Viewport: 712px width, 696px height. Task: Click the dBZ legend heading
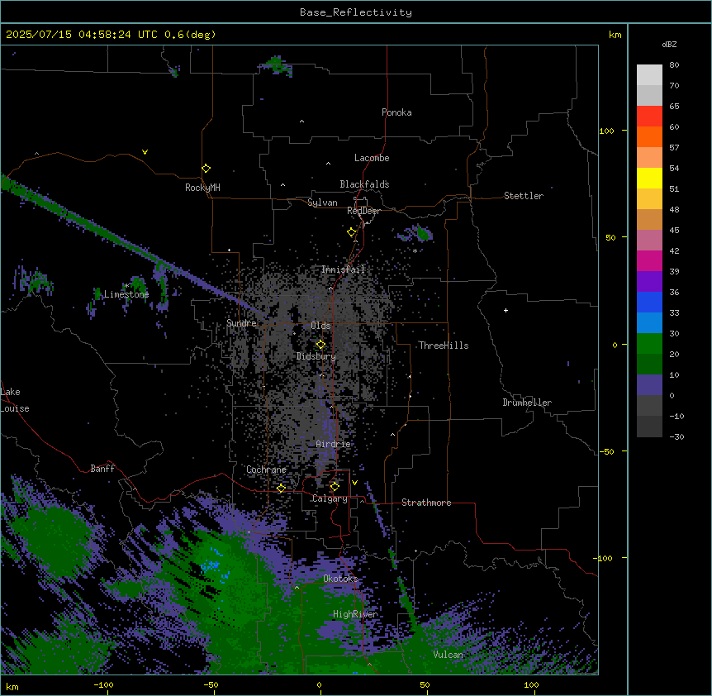tap(669, 45)
